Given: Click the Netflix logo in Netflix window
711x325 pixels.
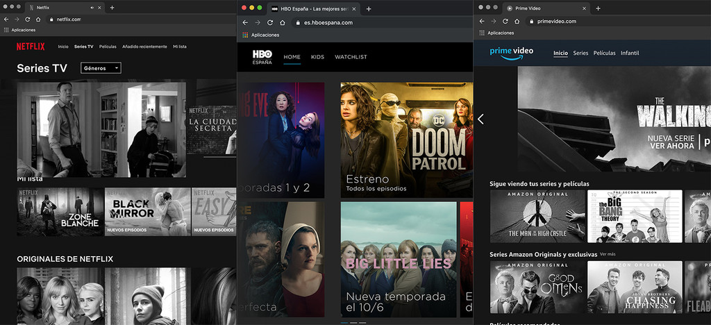Looking at the screenshot, I should pyautogui.click(x=31, y=47).
